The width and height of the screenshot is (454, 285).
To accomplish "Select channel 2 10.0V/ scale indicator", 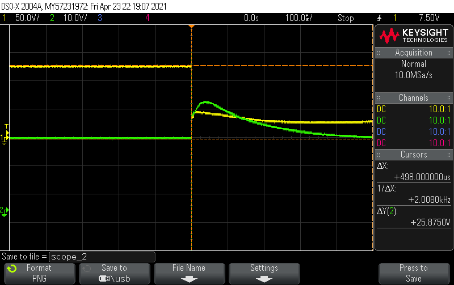I will tap(68, 18).
